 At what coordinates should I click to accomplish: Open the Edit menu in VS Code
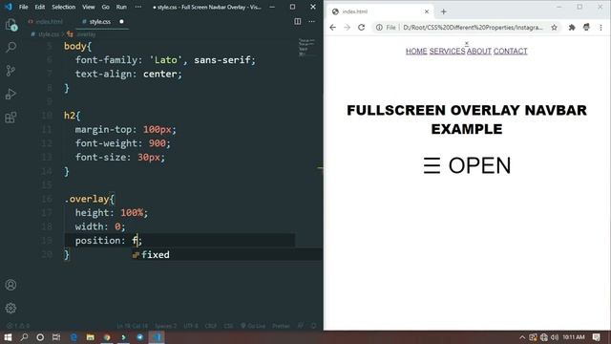(40, 7)
